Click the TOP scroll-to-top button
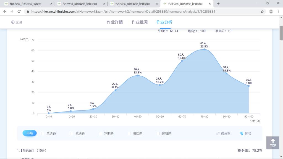Viewport: 283px width, 159px height. pos(272,143)
